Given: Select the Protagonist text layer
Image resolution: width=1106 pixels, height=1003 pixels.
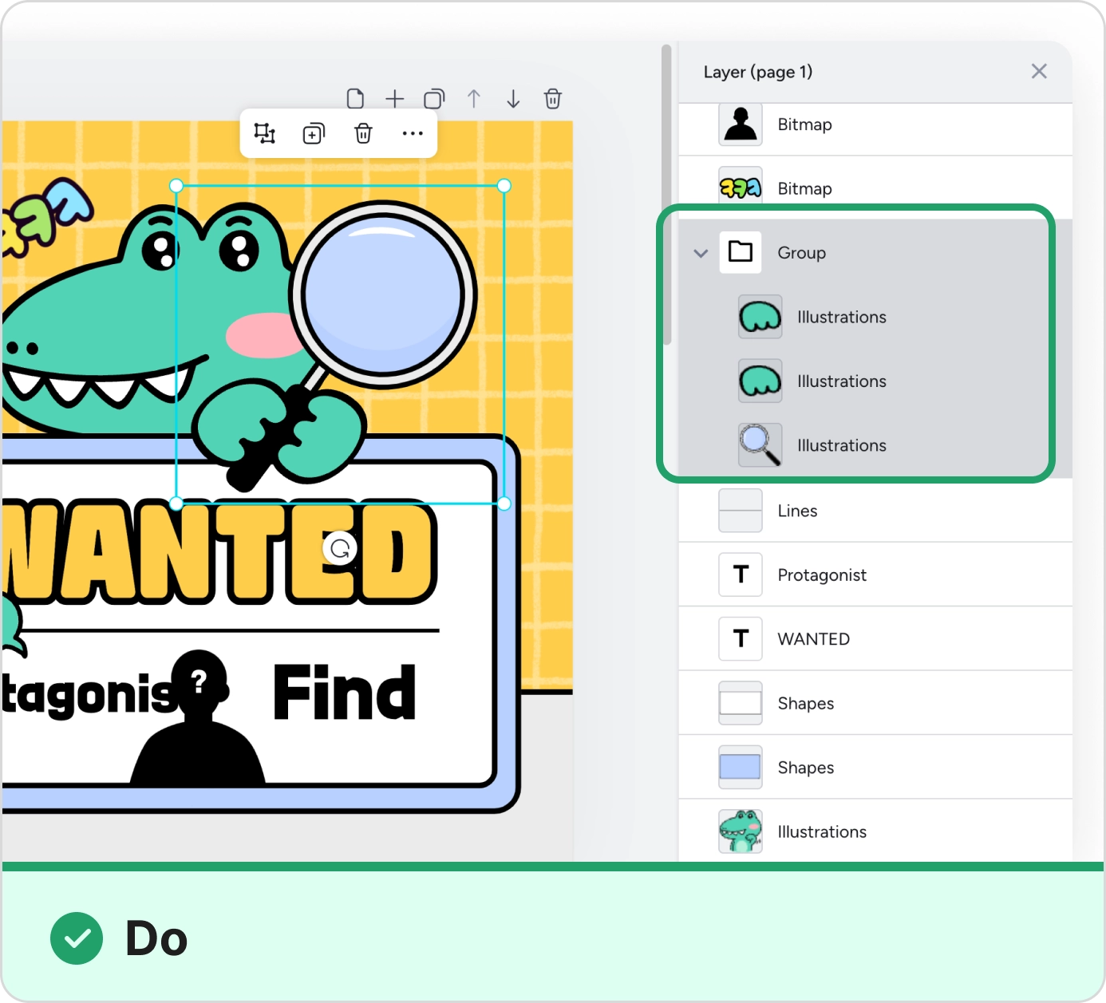Looking at the screenshot, I should pos(821,575).
